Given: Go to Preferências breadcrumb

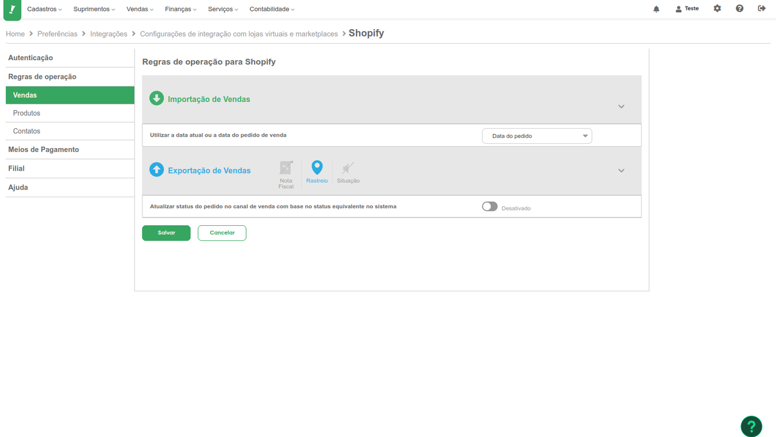Looking at the screenshot, I should [x=58, y=34].
